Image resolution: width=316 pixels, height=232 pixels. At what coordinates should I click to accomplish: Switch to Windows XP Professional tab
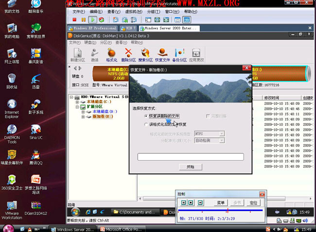point(93,28)
